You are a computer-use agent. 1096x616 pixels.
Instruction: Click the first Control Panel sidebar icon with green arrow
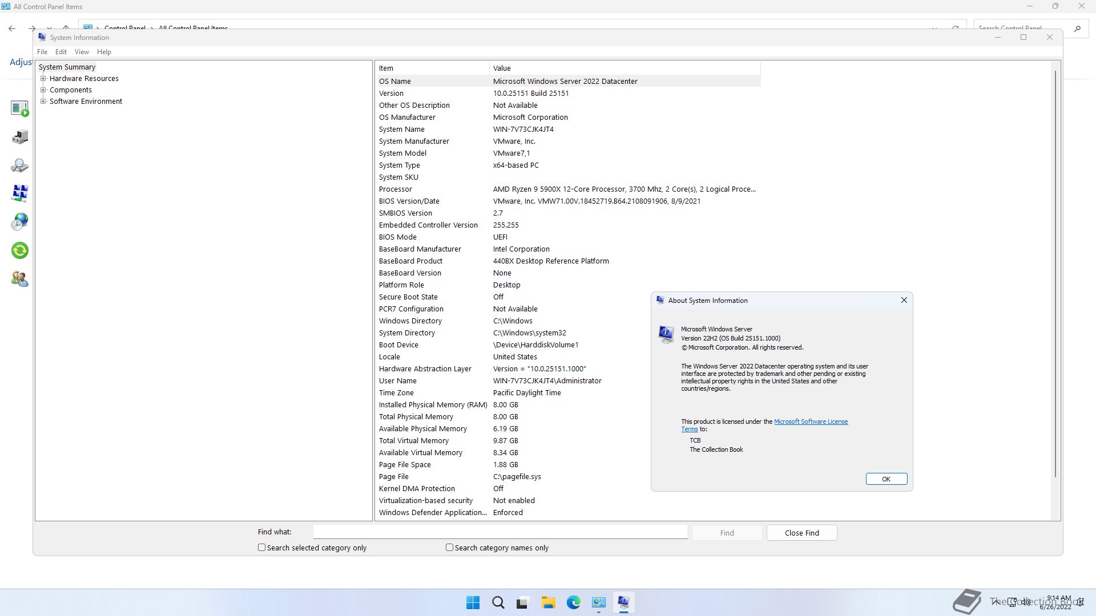click(19, 108)
